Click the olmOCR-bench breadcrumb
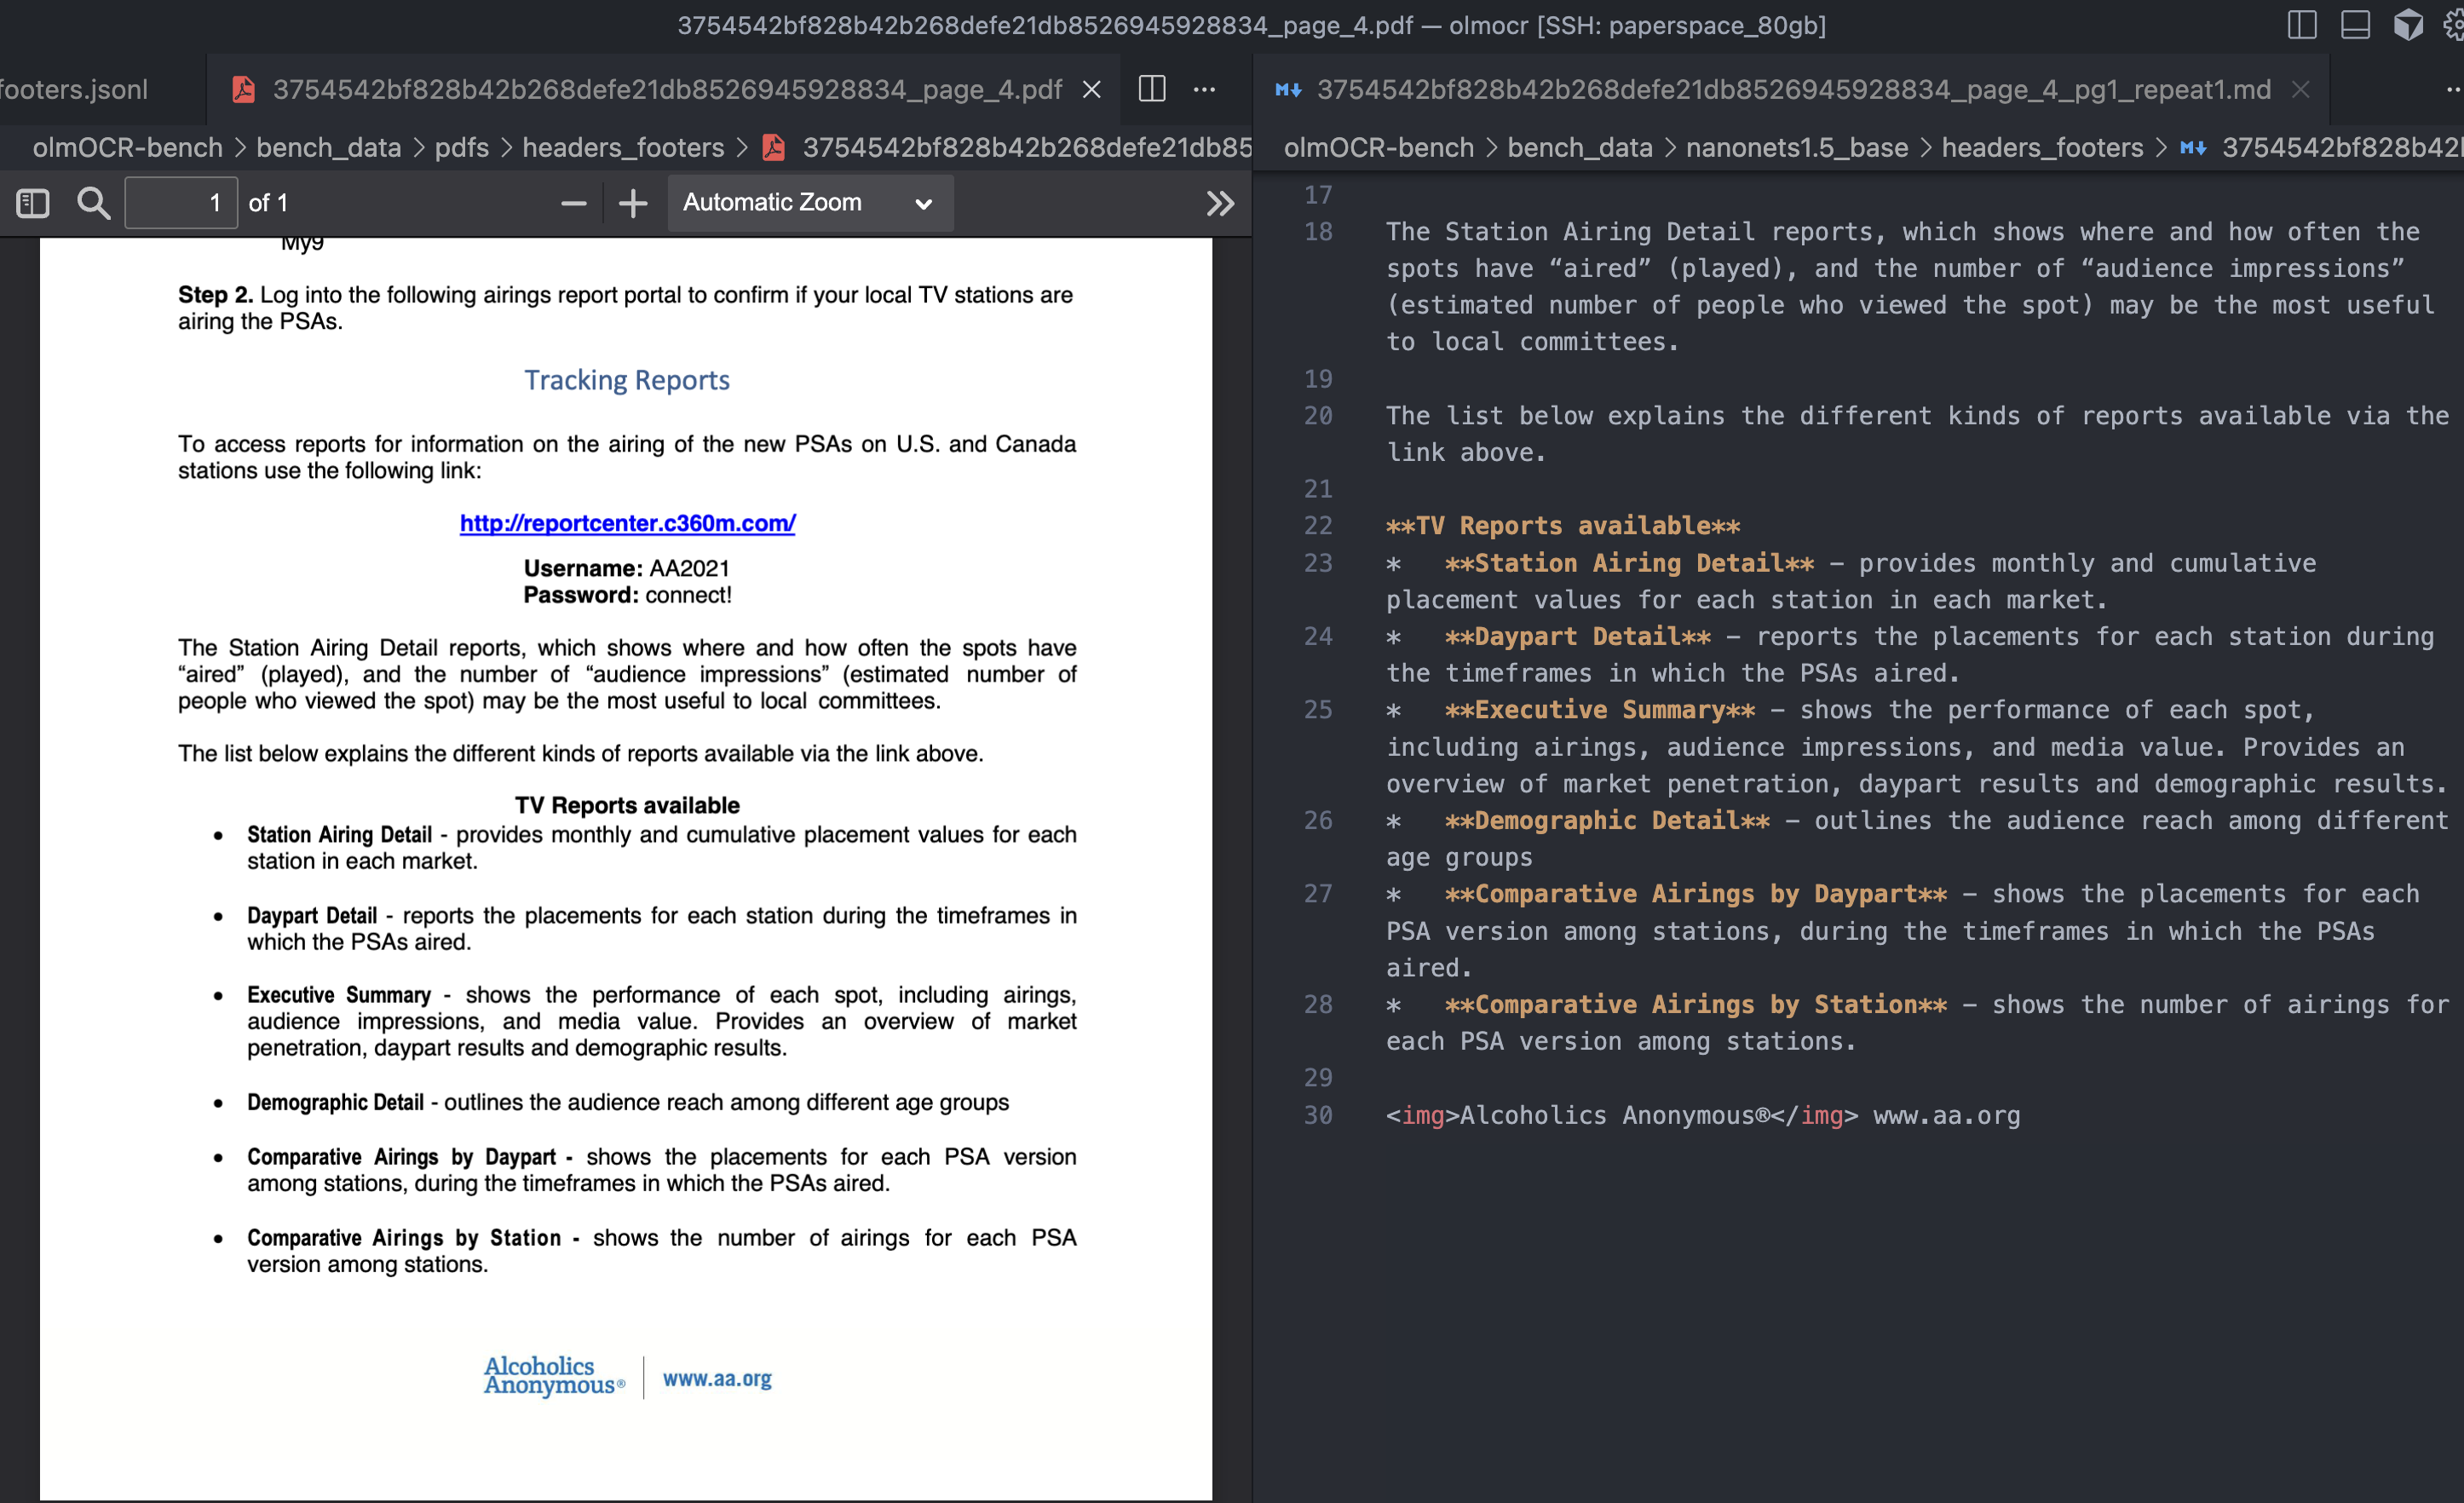The width and height of the screenshot is (2464, 1503). 125,147
